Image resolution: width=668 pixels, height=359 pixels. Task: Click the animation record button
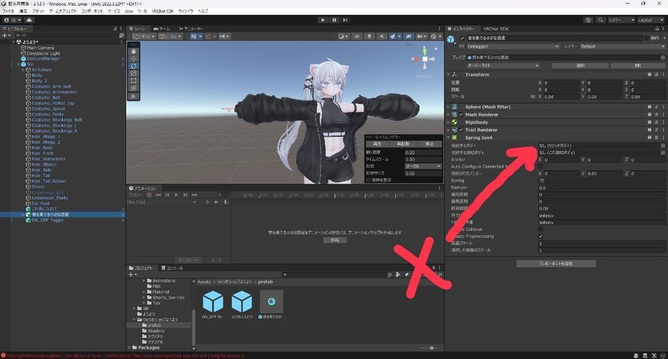(149, 195)
